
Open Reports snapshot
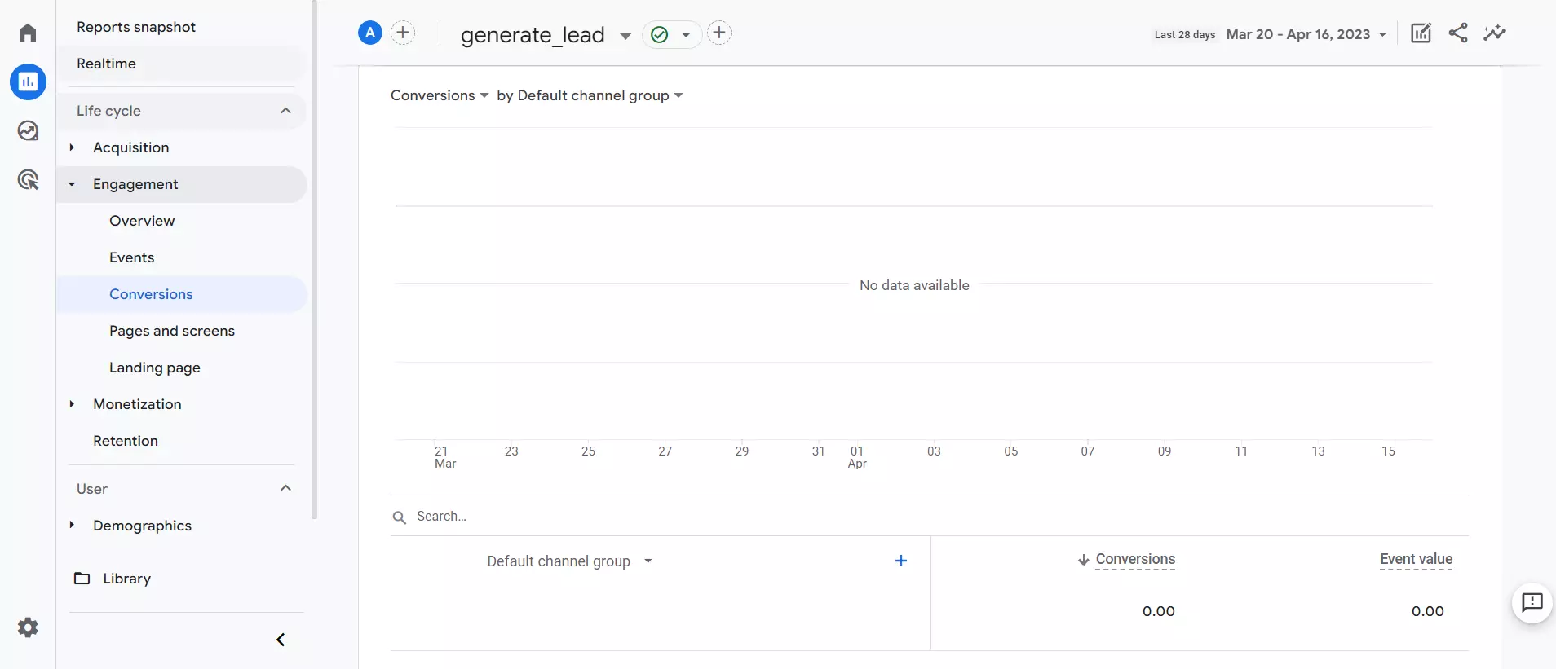(136, 27)
